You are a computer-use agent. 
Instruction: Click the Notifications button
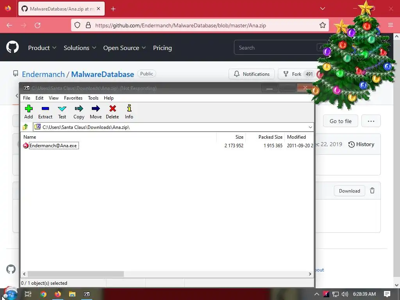[252, 74]
